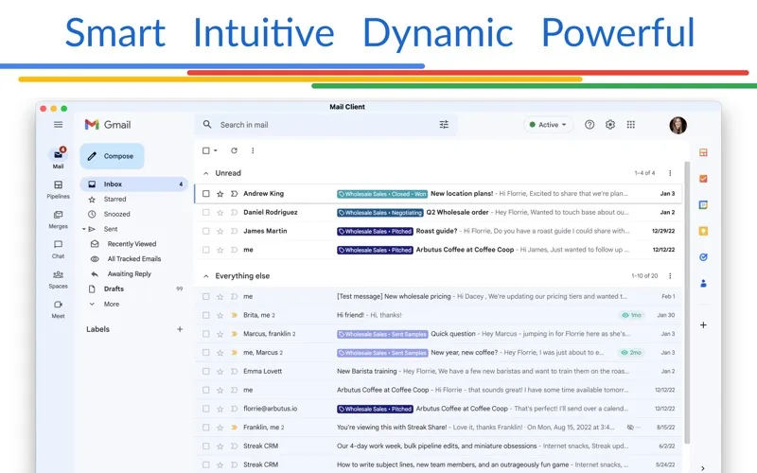Open the main hamburger menu
This screenshot has height=473, width=757.
click(58, 125)
